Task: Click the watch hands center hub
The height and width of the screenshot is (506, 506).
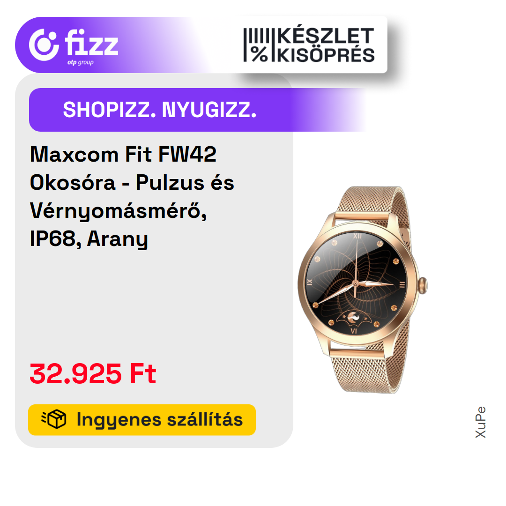Action: tap(355, 283)
